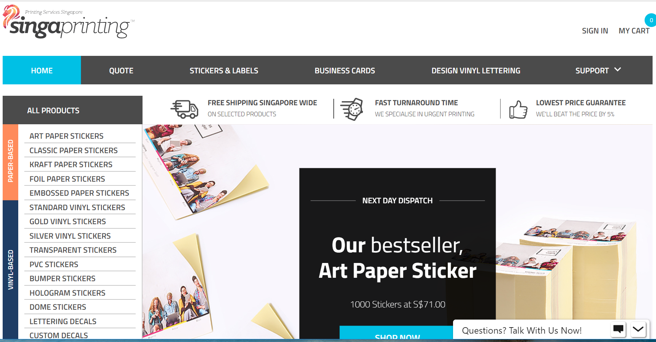Go to Stickers & Labels menu
Image resolution: width=656 pixels, height=342 pixels.
pos(224,70)
